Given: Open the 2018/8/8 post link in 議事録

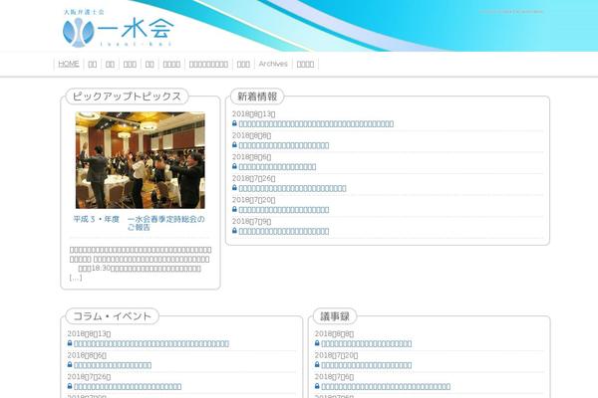Looking at the screenshot, I should pos(367,343).
